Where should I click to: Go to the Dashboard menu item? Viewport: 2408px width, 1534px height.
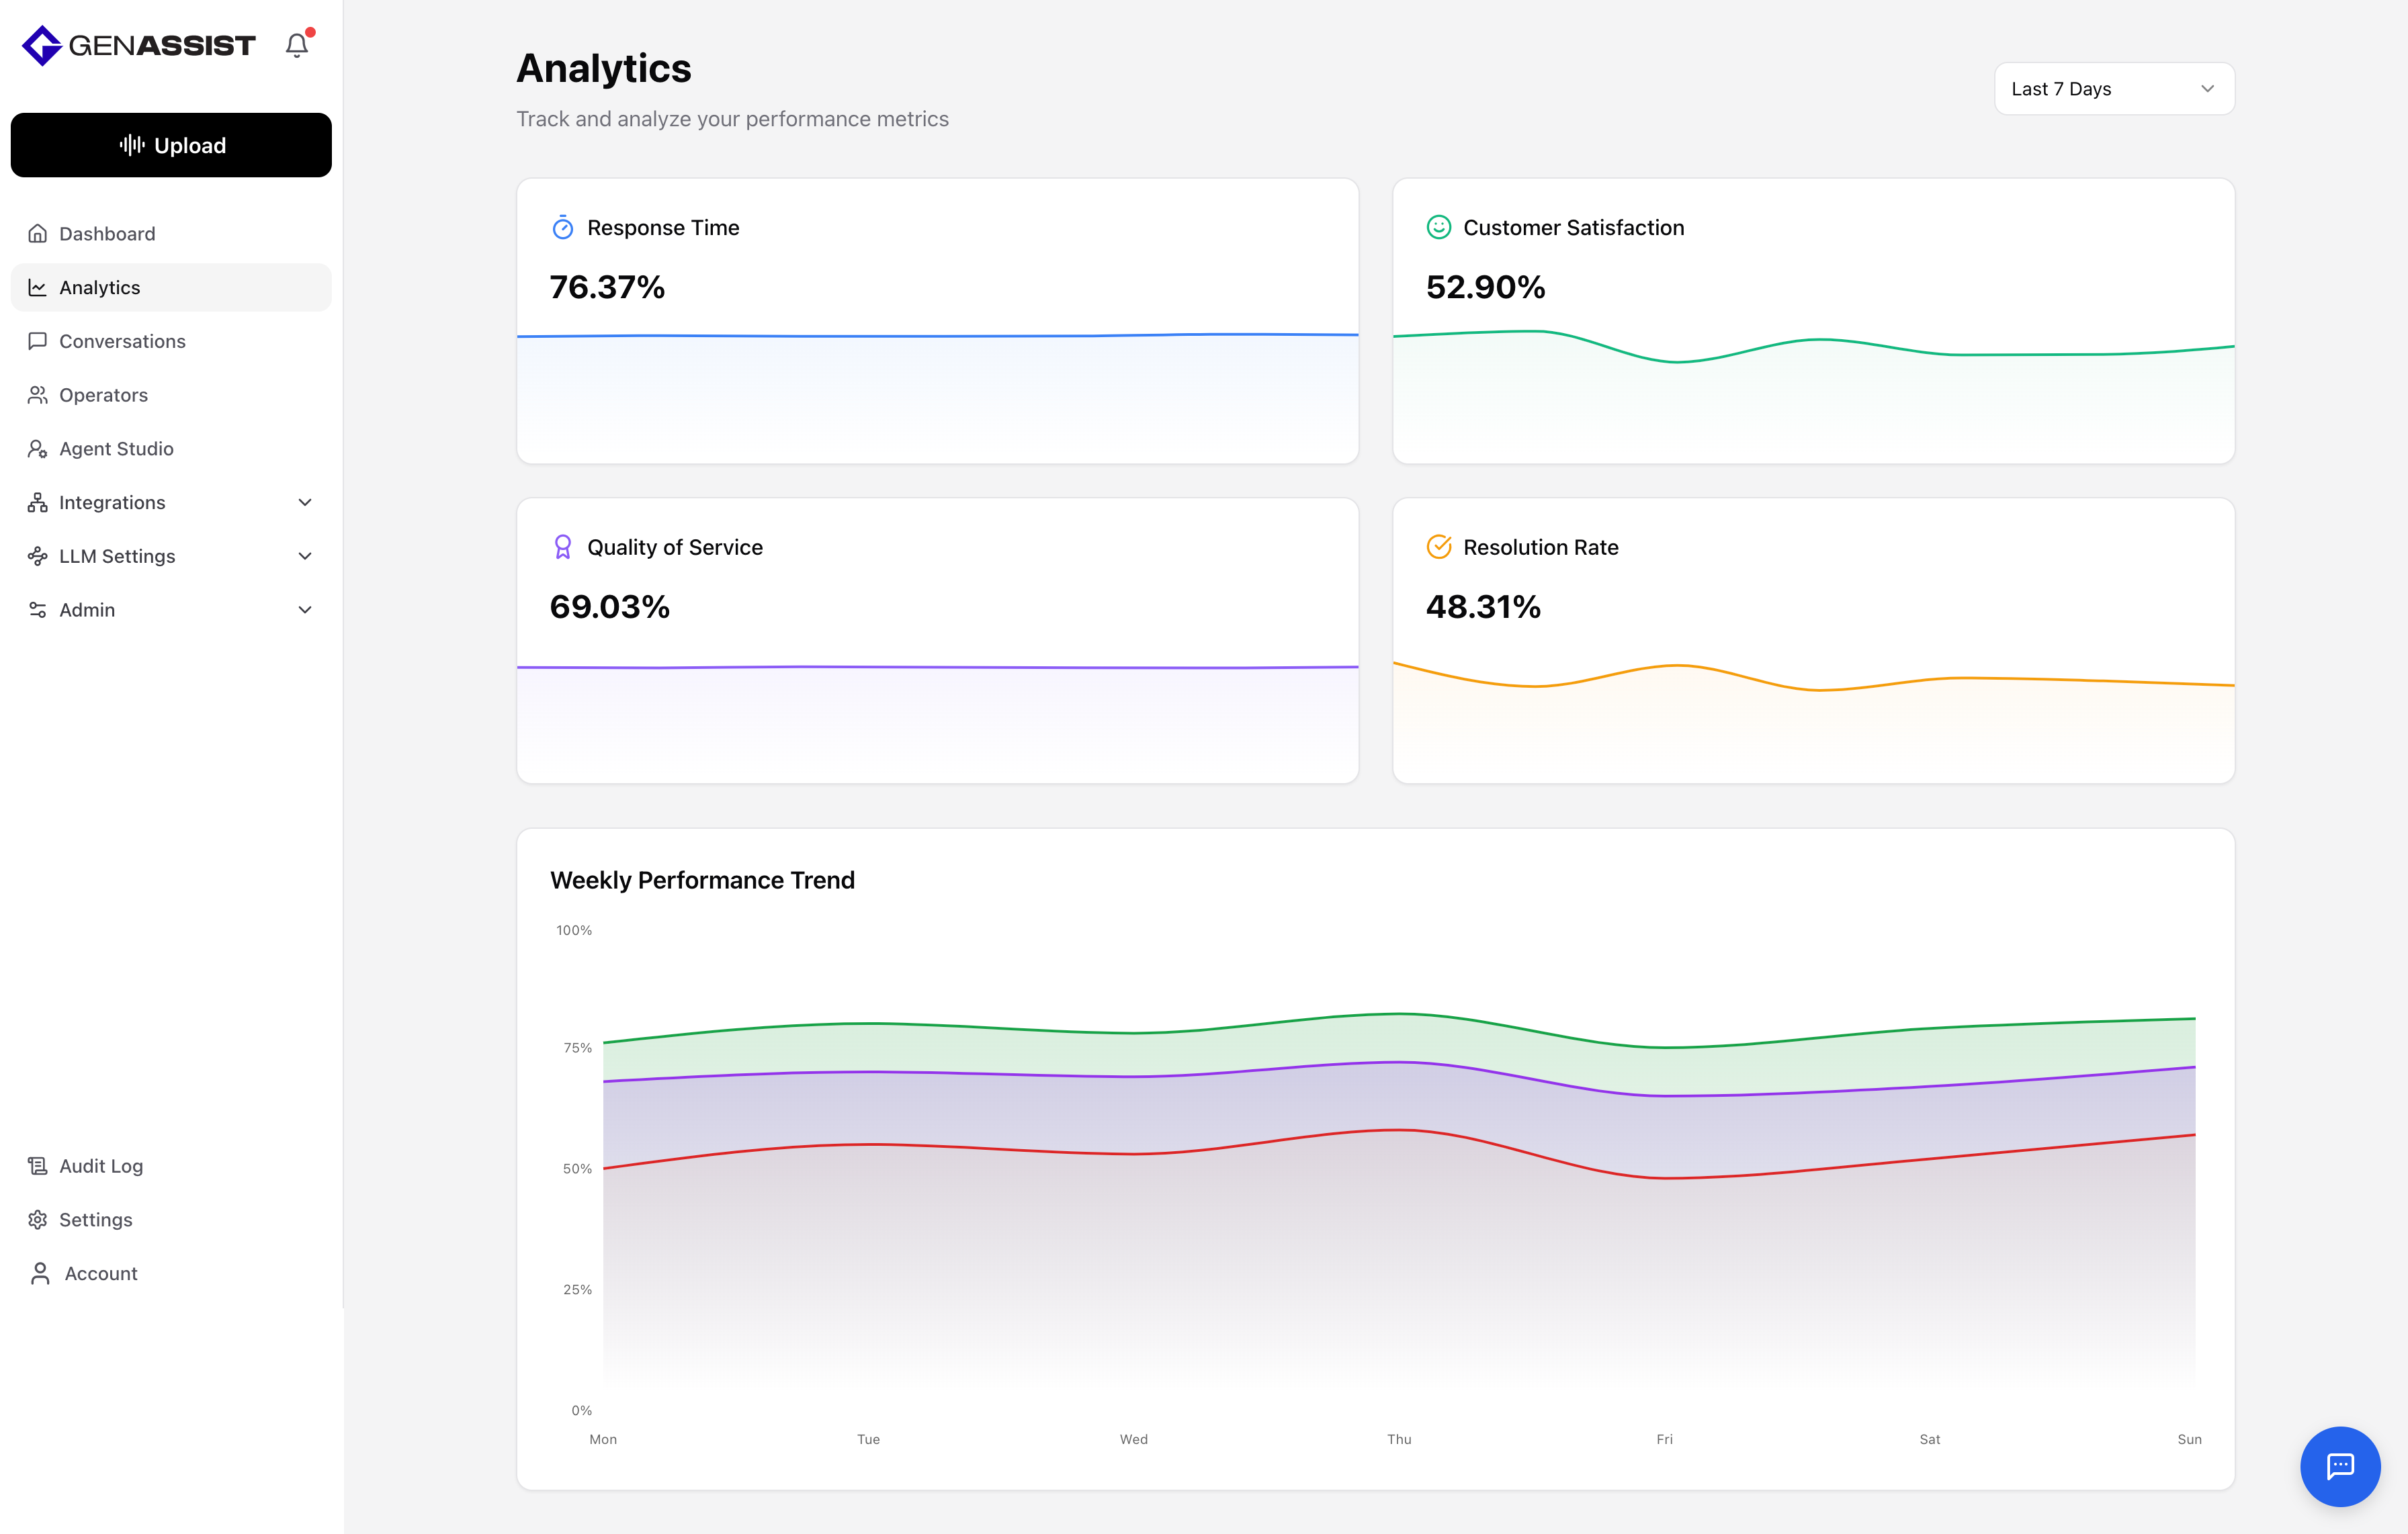[x=107, y=234]
